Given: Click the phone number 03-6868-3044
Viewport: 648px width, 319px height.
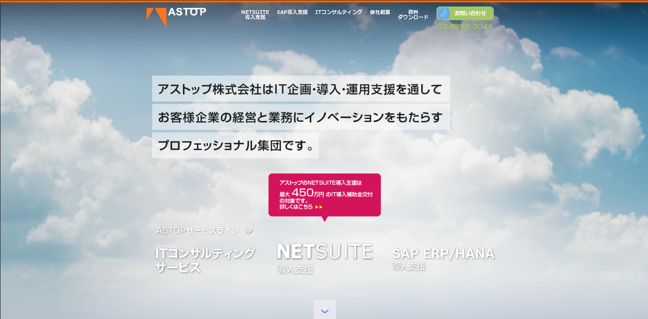Looking at the screenshot, I should tap(465, 27).
